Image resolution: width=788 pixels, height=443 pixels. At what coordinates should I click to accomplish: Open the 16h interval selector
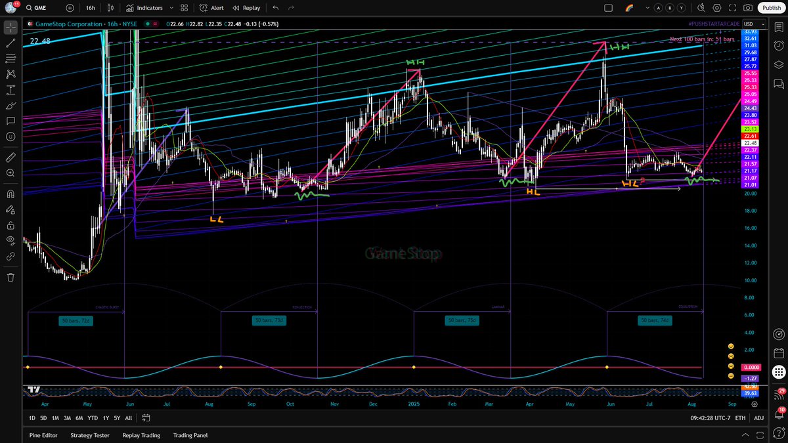[x=91, y=8]
